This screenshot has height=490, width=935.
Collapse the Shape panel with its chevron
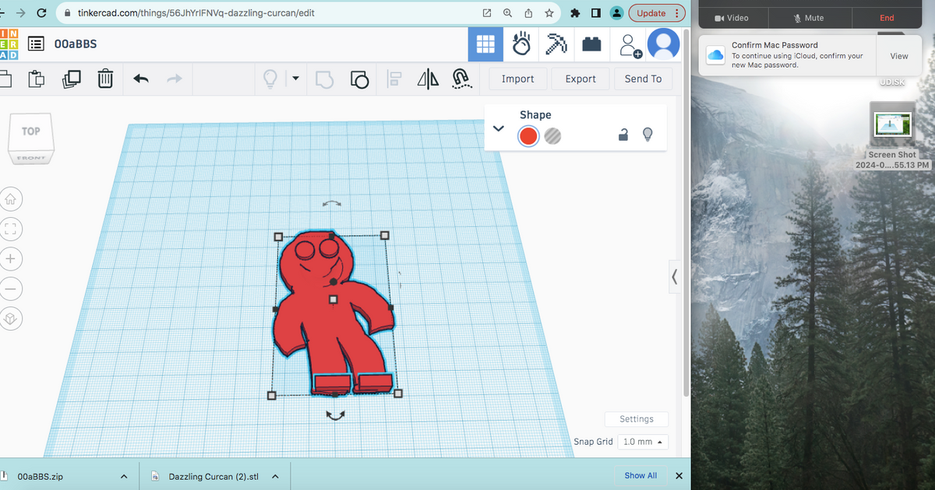point(499,128)
